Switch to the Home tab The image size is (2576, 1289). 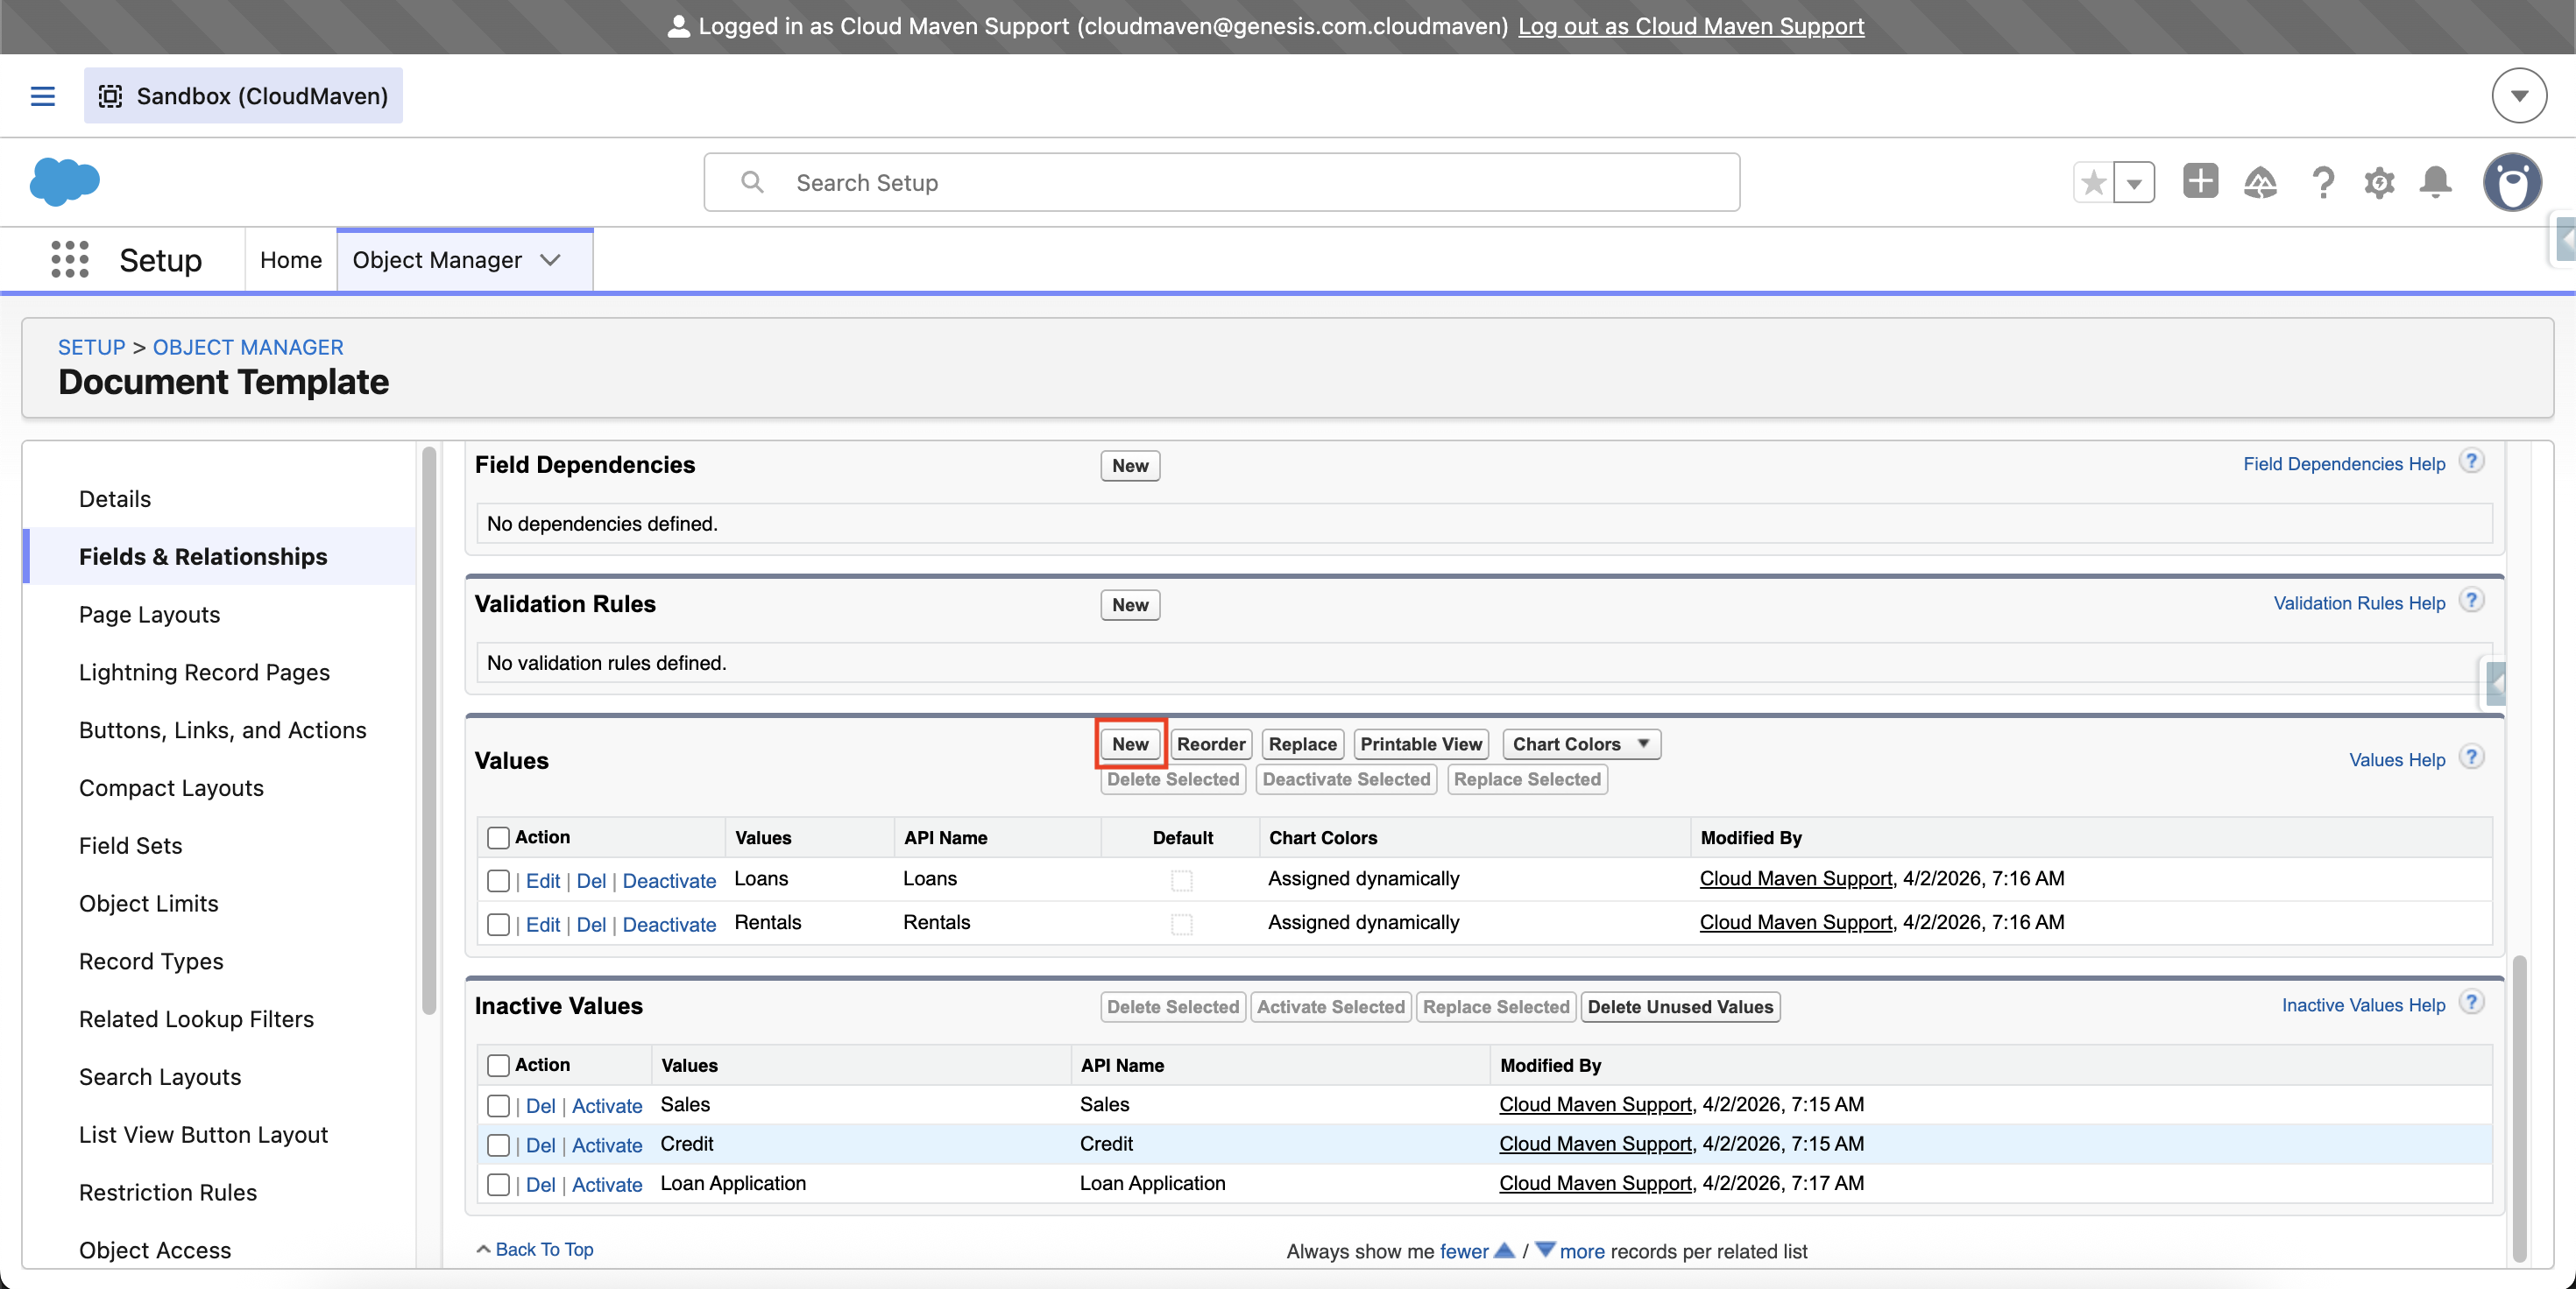(x=291, y=260)
